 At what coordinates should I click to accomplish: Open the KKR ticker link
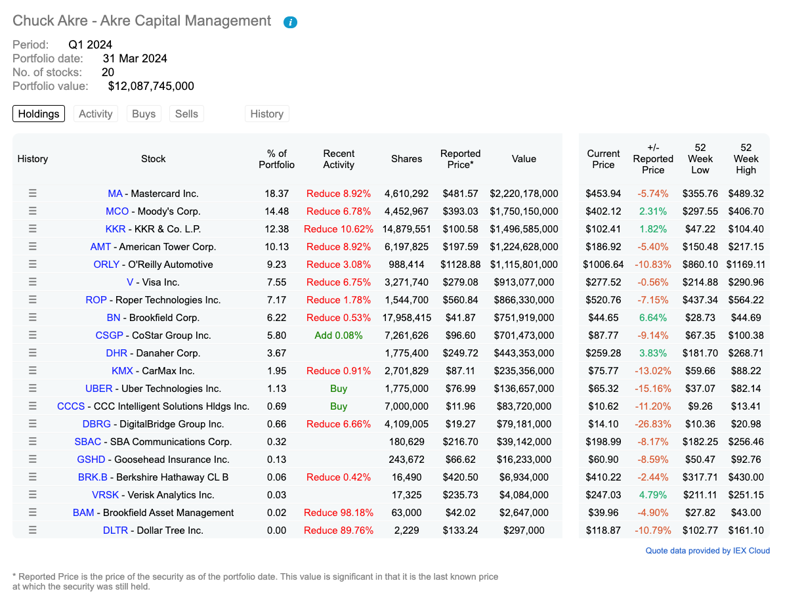(115, 229)
